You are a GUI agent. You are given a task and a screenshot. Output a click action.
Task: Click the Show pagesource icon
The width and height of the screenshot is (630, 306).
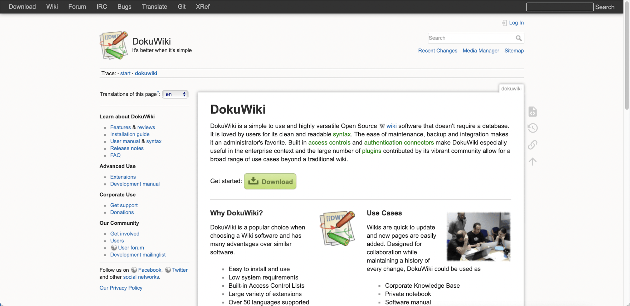pos(532,112)
